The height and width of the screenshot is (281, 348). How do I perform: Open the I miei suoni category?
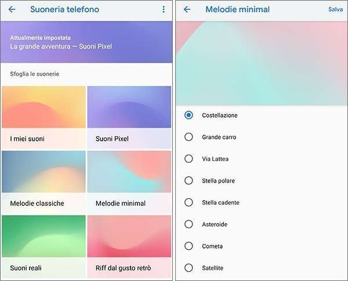(x=44, y=117)
